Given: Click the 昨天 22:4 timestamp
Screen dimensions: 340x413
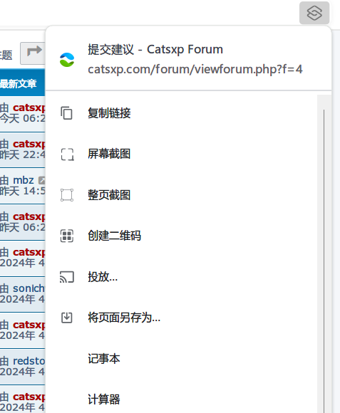Looking at the screenshot, I should pyautogui.click(x=22, y=155).
